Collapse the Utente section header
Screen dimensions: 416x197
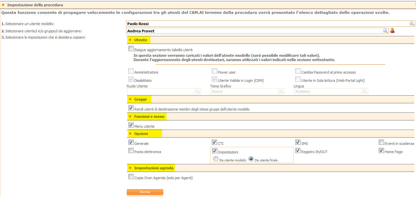pos(141,40)
